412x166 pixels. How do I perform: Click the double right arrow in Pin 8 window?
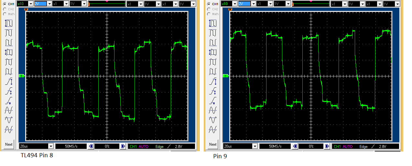pos(123,146)
